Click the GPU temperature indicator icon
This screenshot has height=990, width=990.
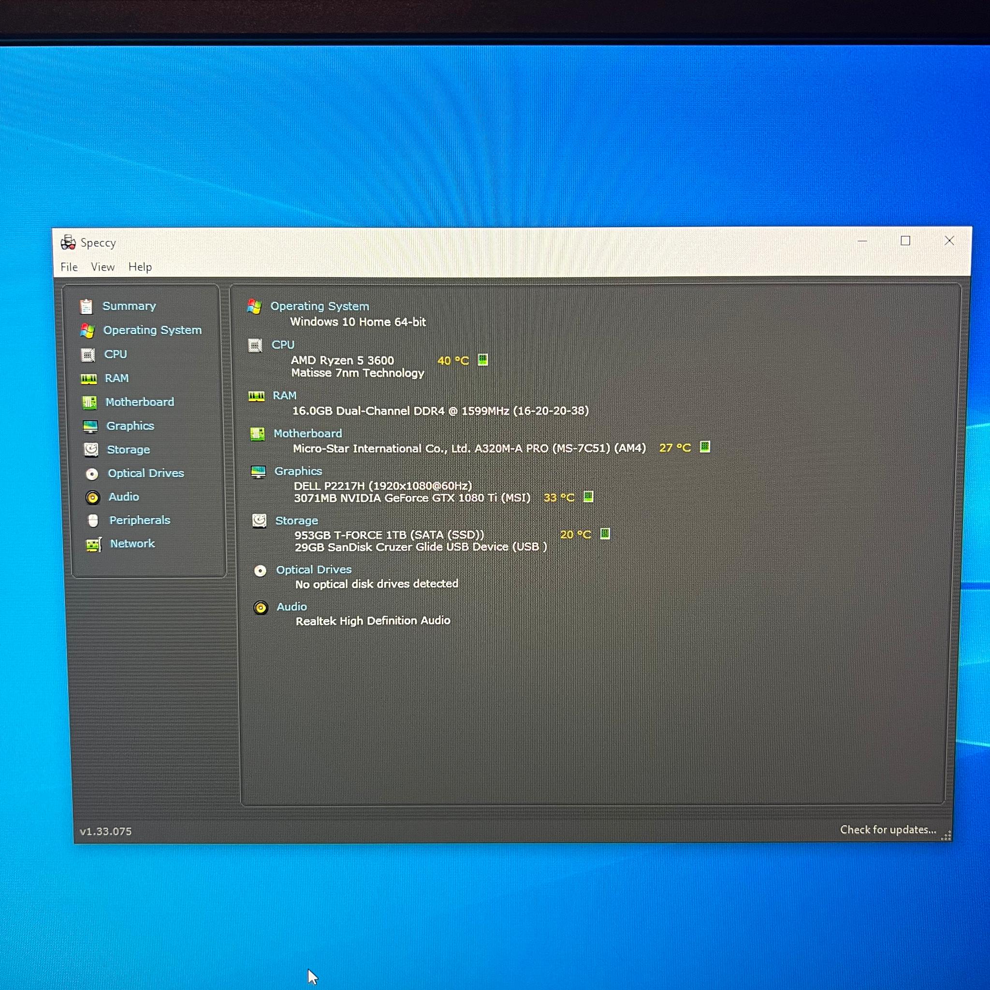tap(588, 496)
